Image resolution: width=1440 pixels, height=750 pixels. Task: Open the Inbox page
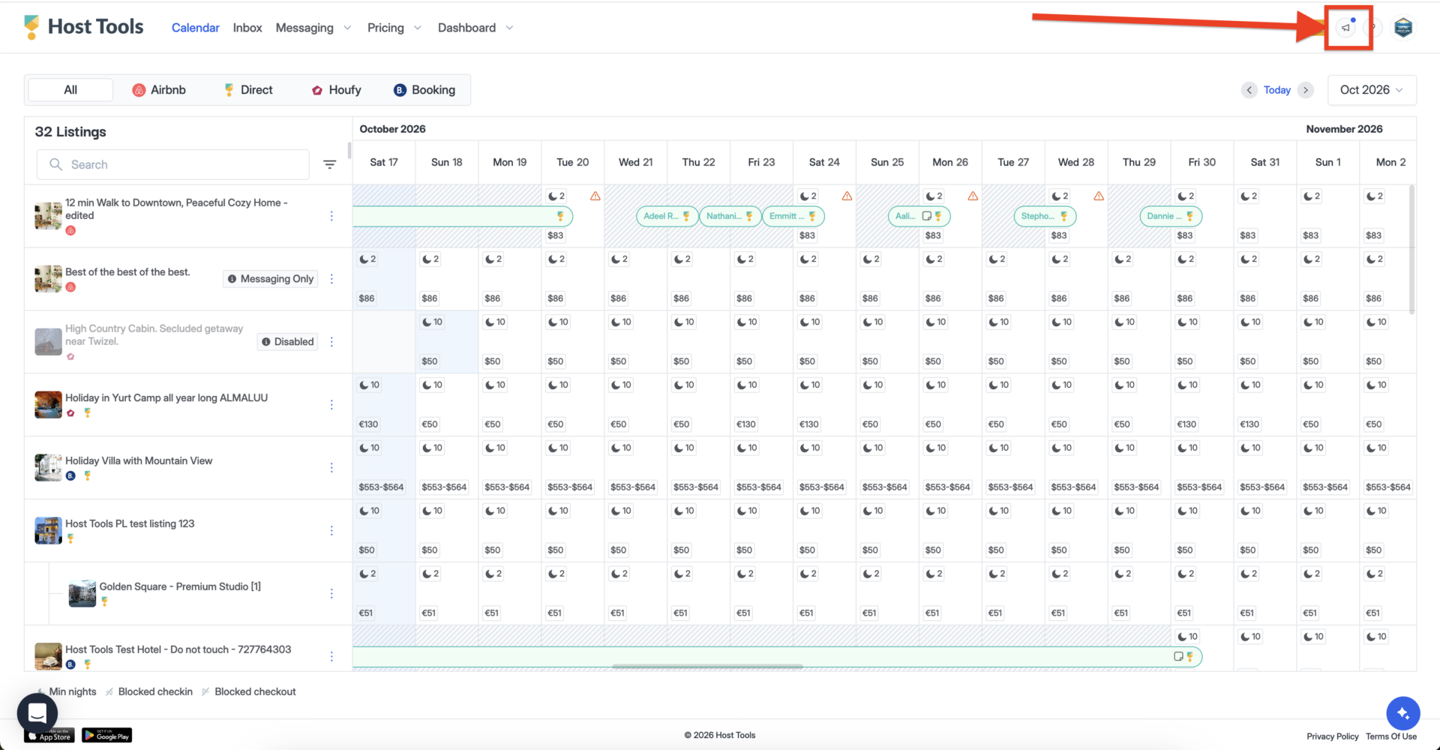click(x=247, y=28)
